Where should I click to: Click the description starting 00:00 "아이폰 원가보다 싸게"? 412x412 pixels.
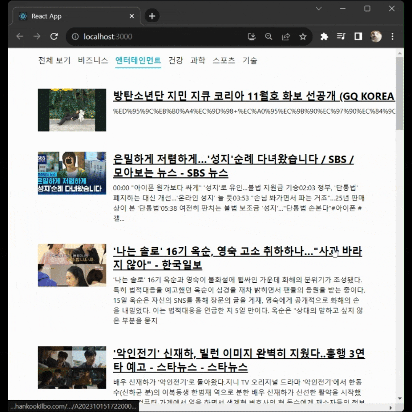pyautogui.click(x=239, y=203)
